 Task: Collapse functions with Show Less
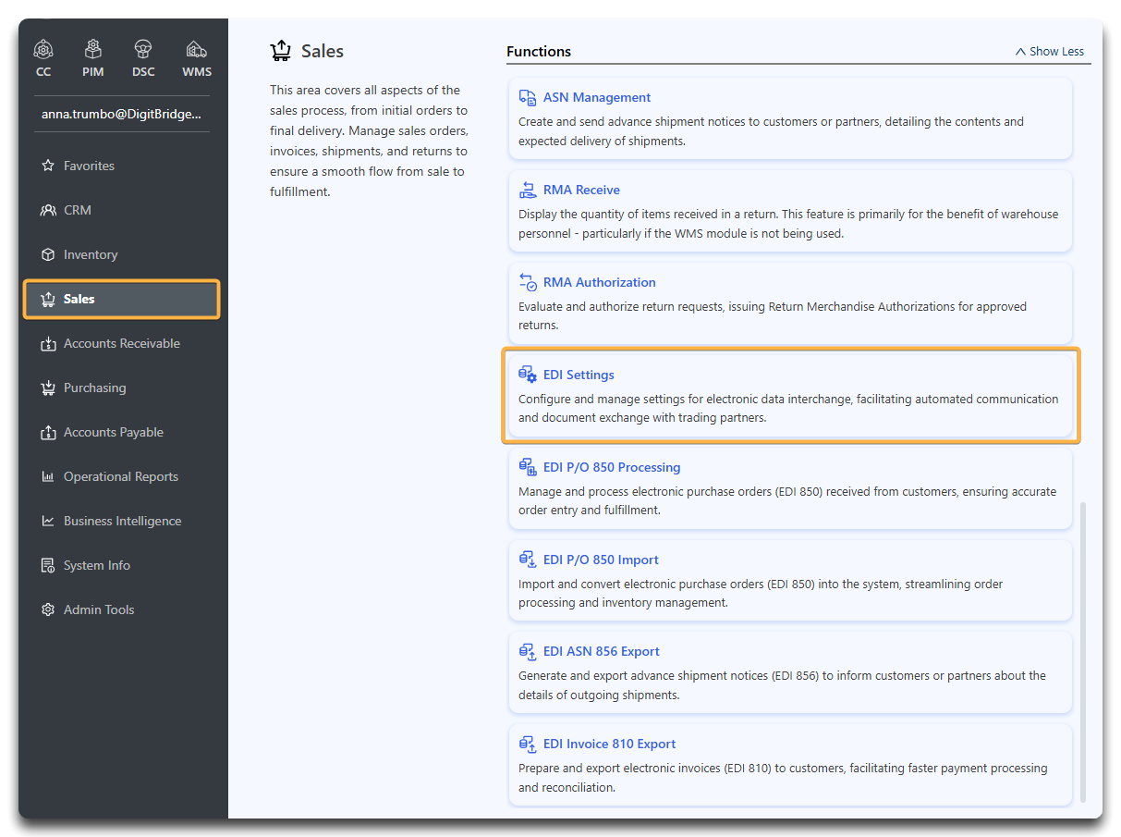(1050, 52)
